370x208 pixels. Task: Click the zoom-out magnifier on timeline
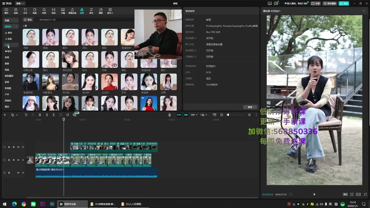click(222, 115)
